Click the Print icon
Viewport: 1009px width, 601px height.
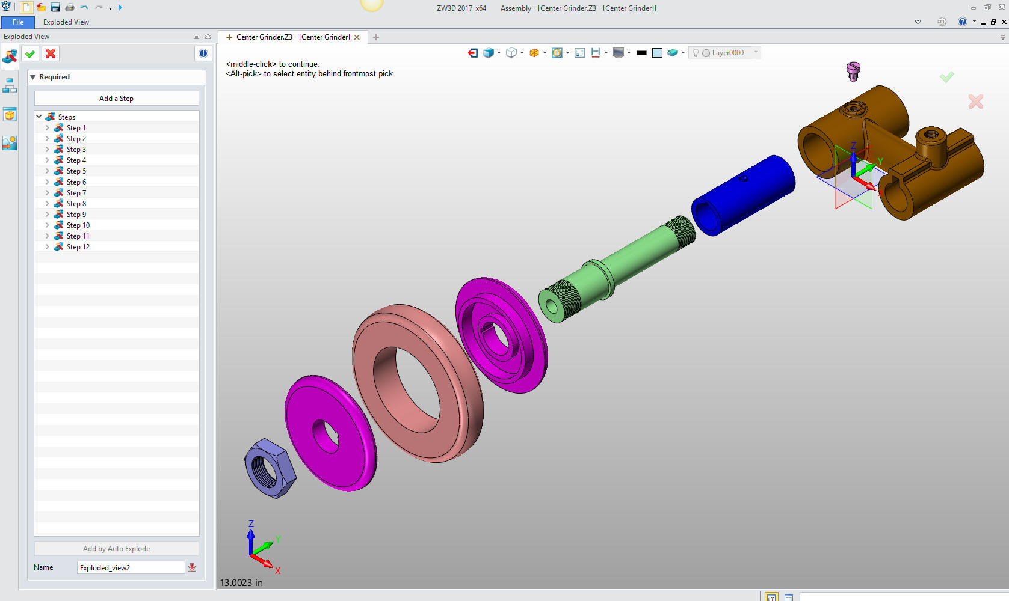point(70,8)
